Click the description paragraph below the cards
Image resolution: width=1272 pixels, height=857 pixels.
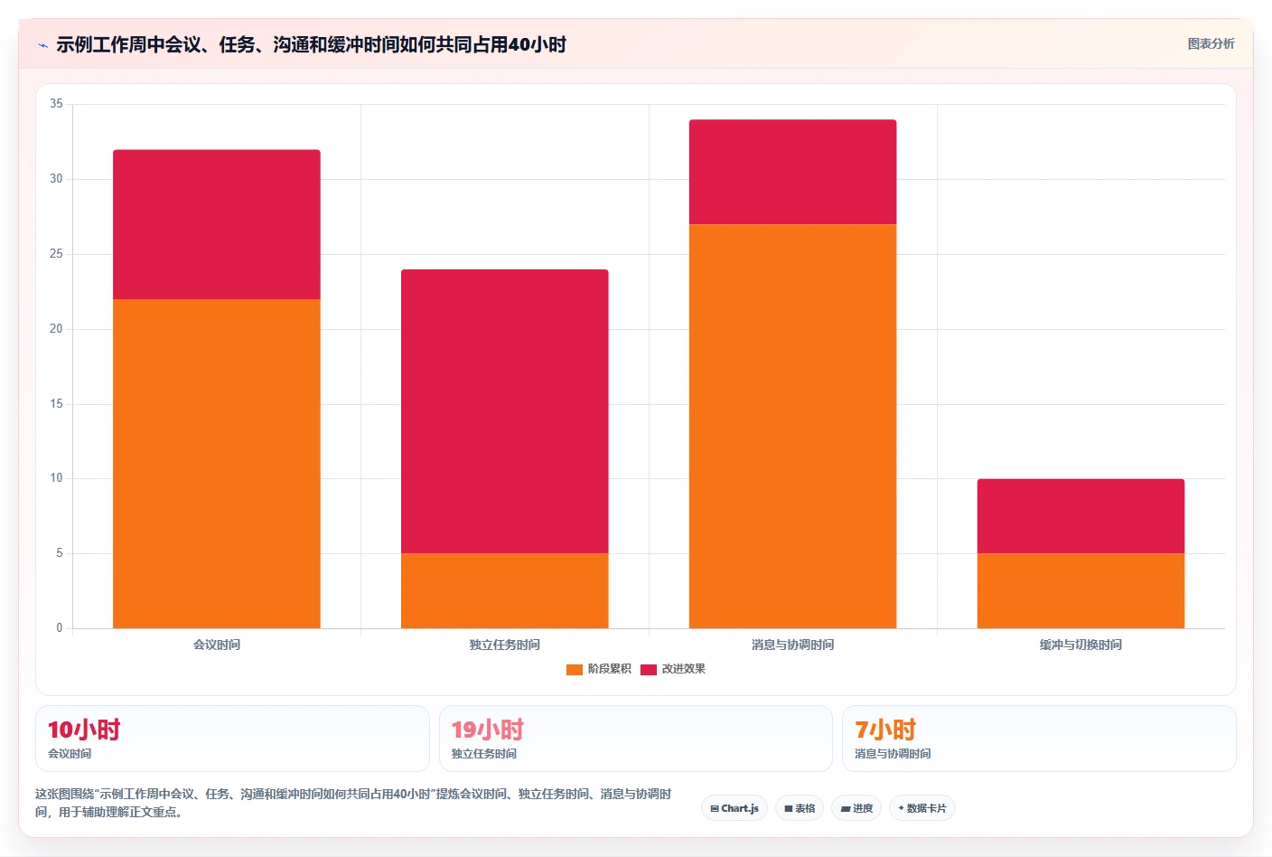click(353, 803)
